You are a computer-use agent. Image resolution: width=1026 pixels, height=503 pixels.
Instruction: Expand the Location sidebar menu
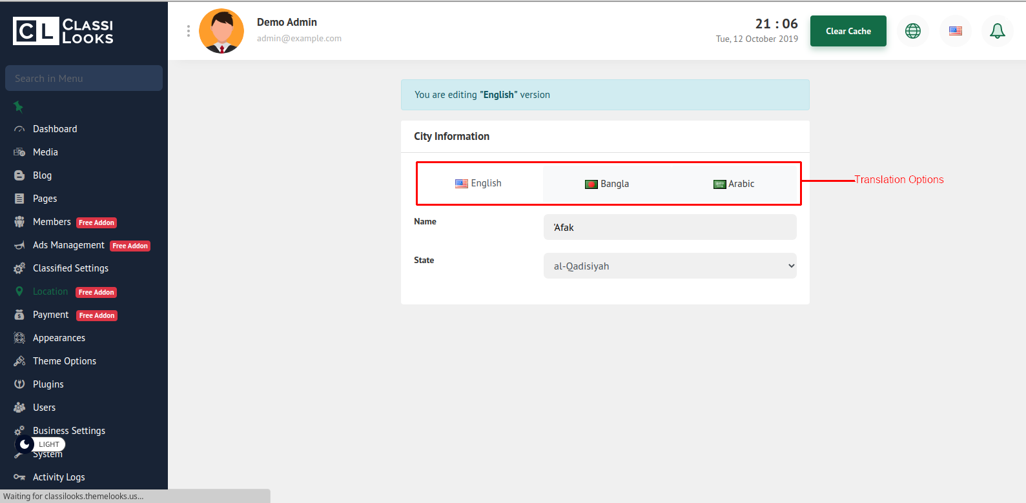pyautogui.click(x=50, y=291)
